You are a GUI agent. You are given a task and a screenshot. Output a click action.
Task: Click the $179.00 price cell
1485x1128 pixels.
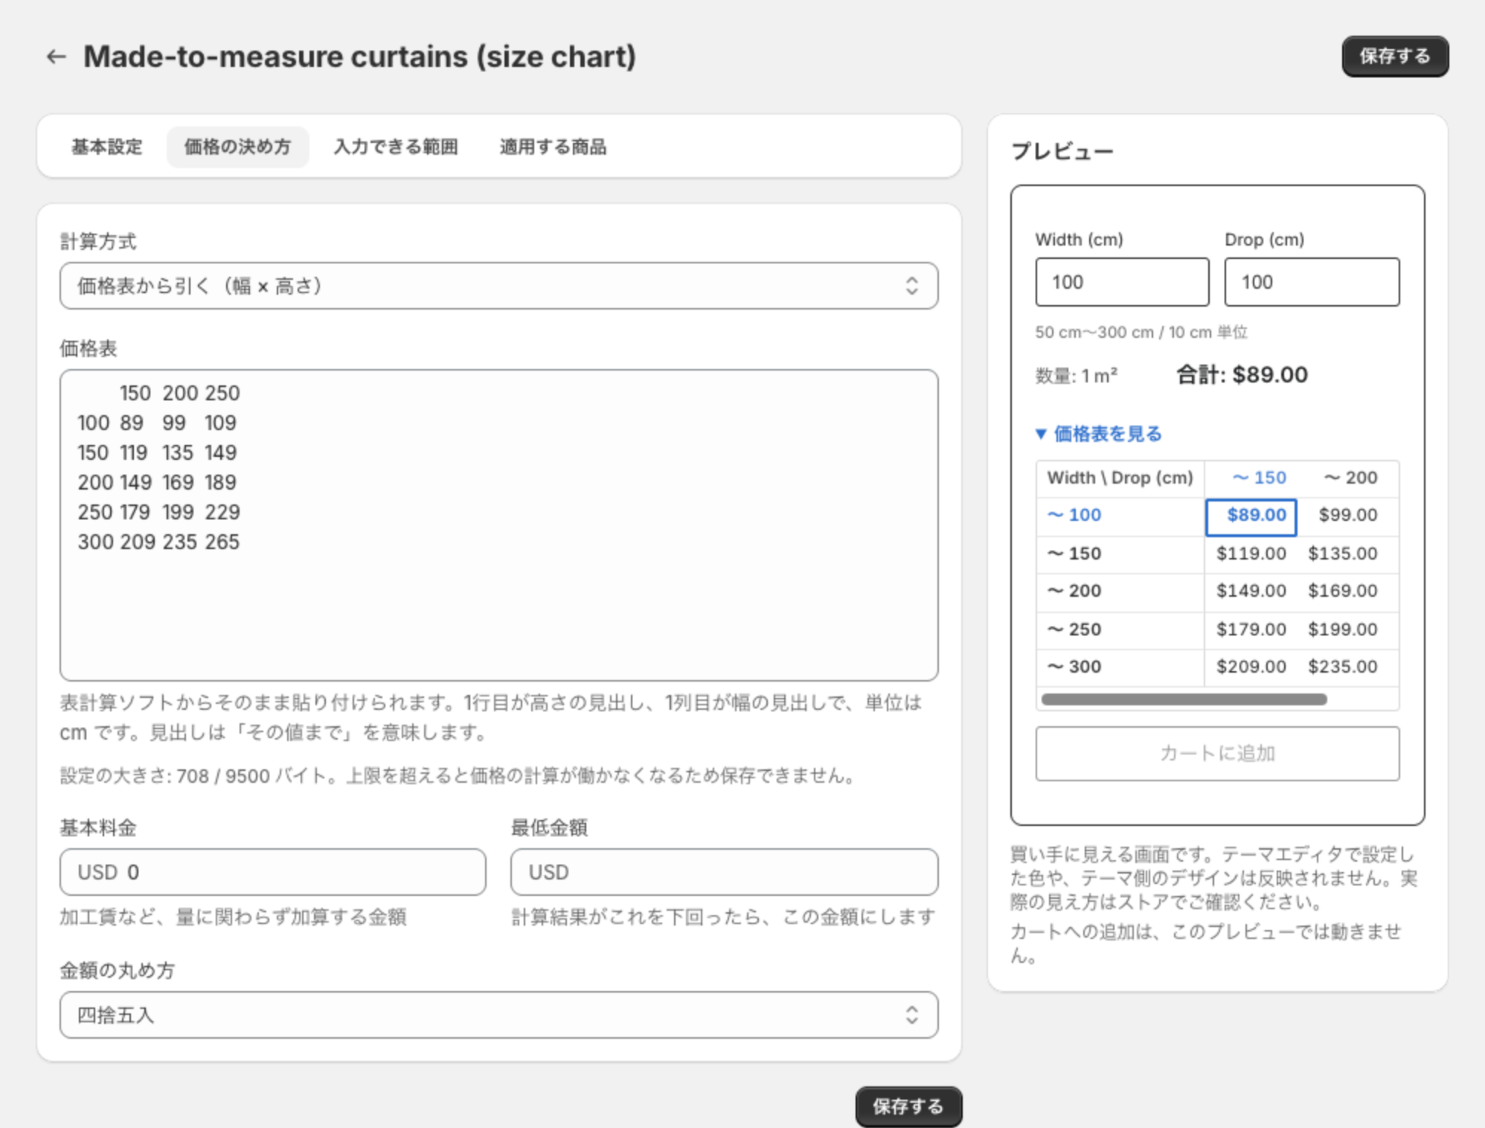tap(1251, 629)
